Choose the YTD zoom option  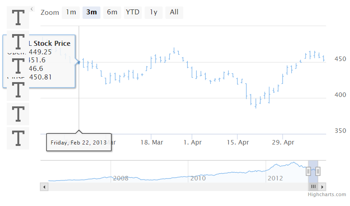pos(133,12)
